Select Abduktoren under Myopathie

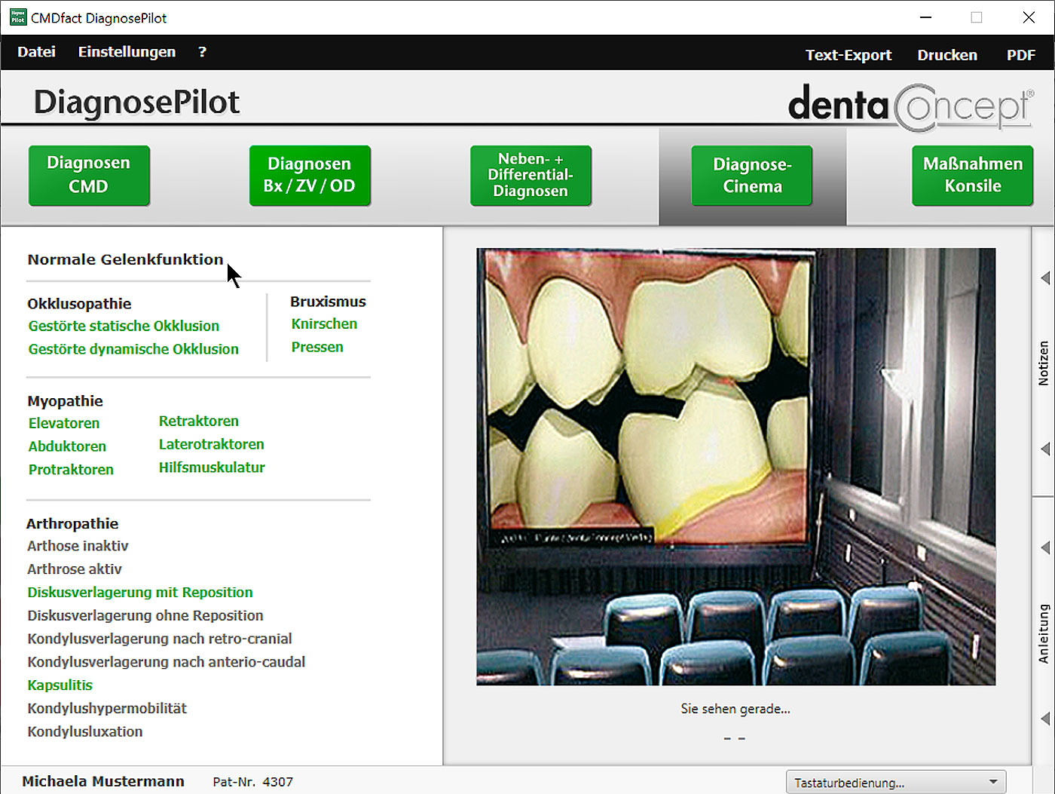[x=67, y=446]
